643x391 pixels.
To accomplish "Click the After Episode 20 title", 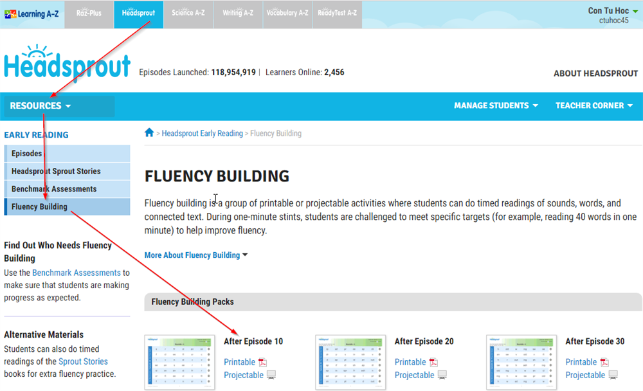I will [424, 341].
